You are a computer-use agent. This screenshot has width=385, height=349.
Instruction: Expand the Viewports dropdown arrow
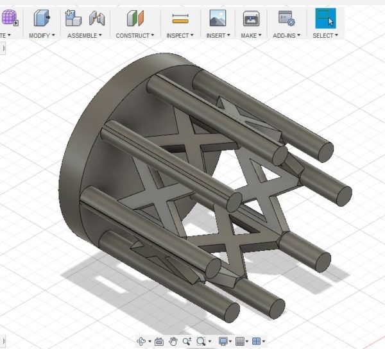click(x=264, y=341)
